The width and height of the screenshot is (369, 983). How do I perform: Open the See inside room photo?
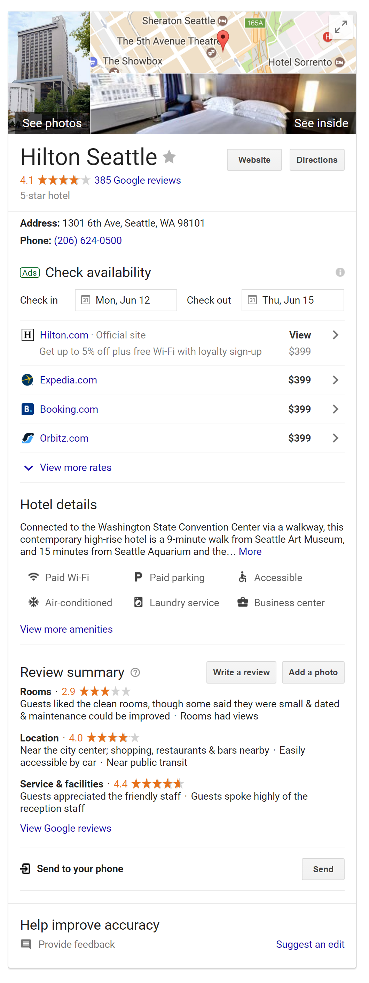tap(223, 104)
